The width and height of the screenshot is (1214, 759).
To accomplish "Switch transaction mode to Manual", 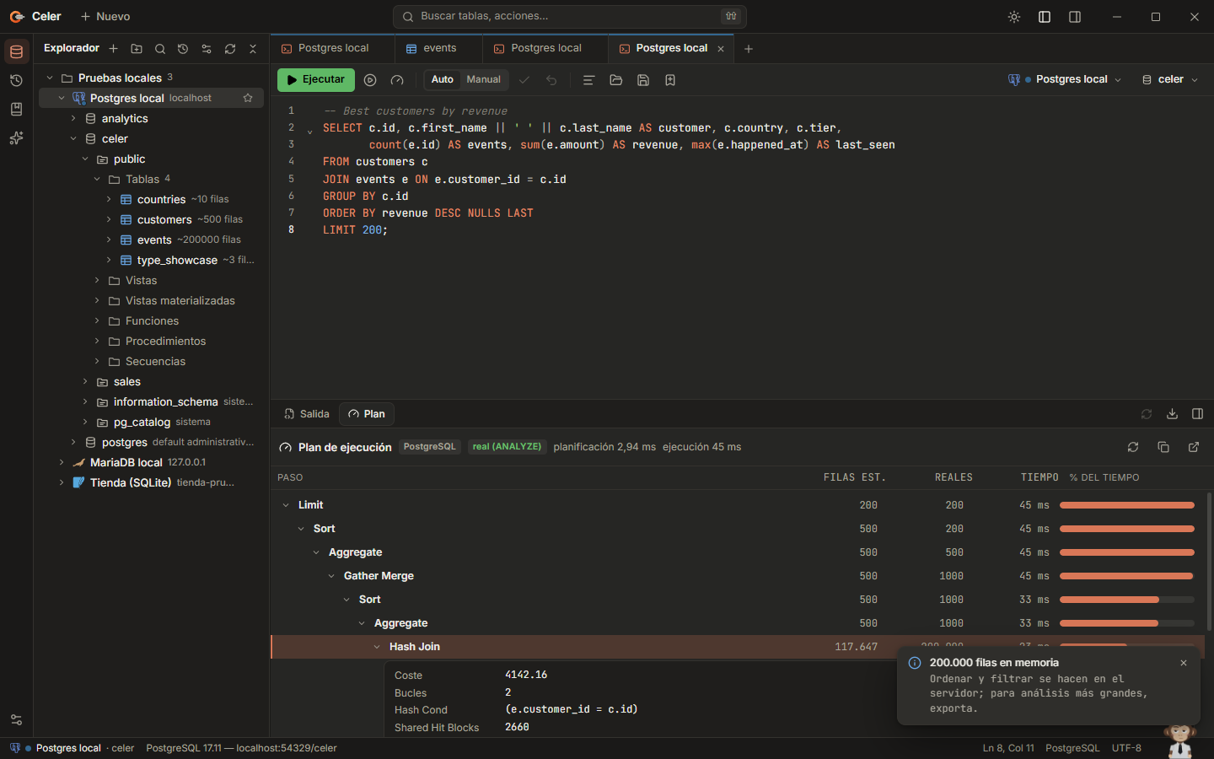I will coord(484,80).
